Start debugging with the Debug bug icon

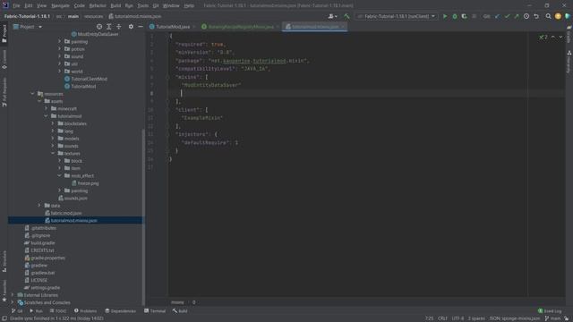[455, 16]
